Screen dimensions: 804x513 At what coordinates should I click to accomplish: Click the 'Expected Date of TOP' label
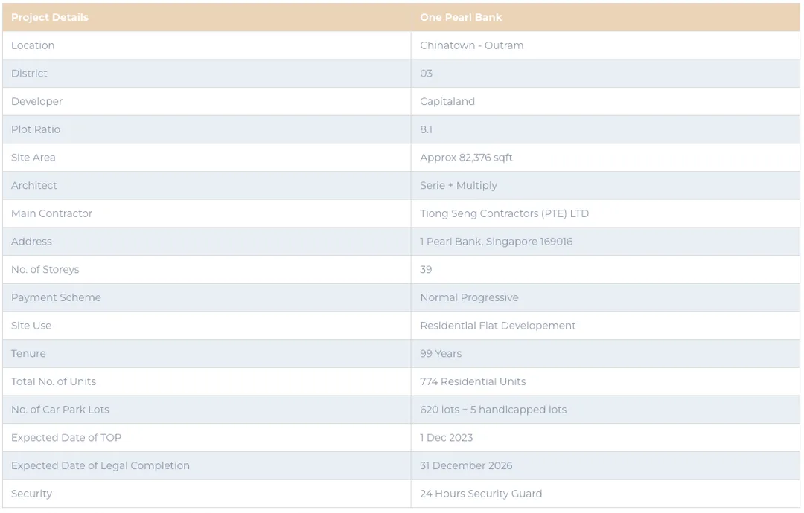click(x=67, y=438)
